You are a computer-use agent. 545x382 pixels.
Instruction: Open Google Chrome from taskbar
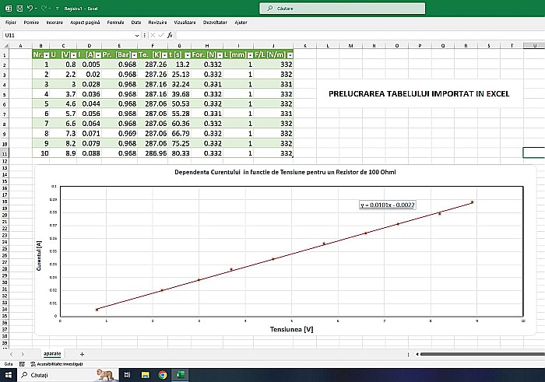point(163,375)
